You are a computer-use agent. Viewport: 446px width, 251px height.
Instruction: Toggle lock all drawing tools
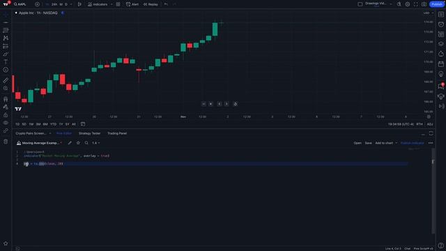coord(6,115)
